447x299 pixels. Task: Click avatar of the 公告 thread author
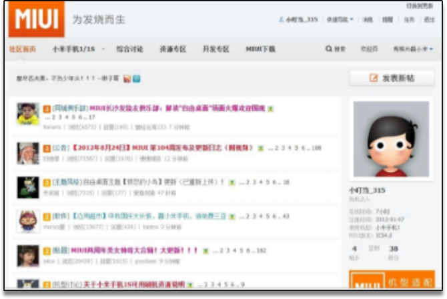27,152
